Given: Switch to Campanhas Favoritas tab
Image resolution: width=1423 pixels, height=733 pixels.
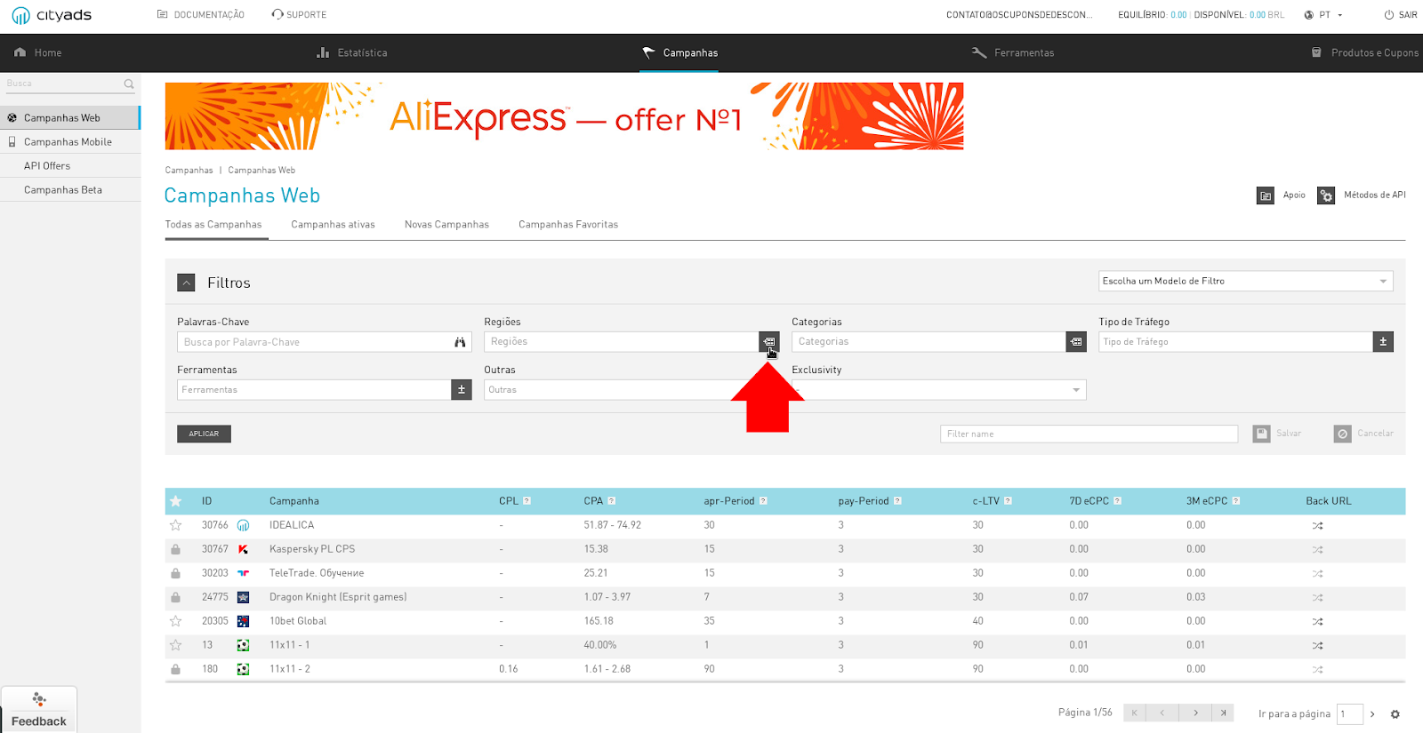Looking at the screenshot, I should pos(568,224).
